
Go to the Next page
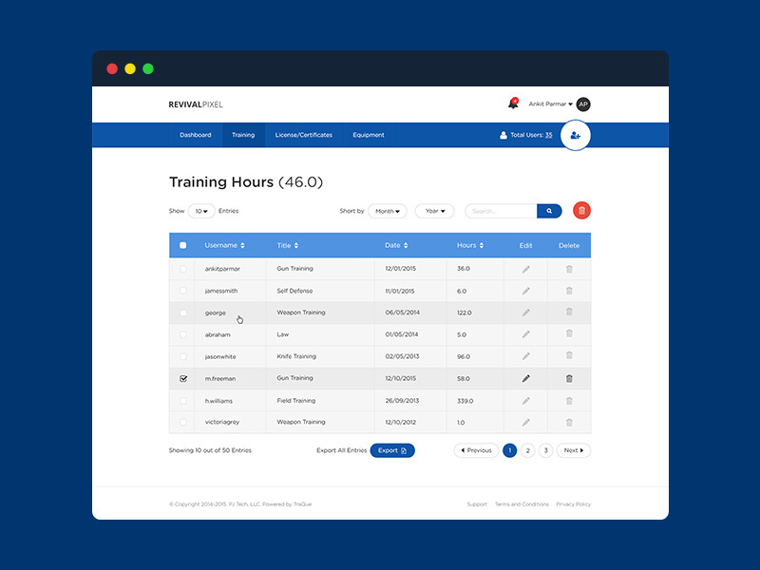574,450
